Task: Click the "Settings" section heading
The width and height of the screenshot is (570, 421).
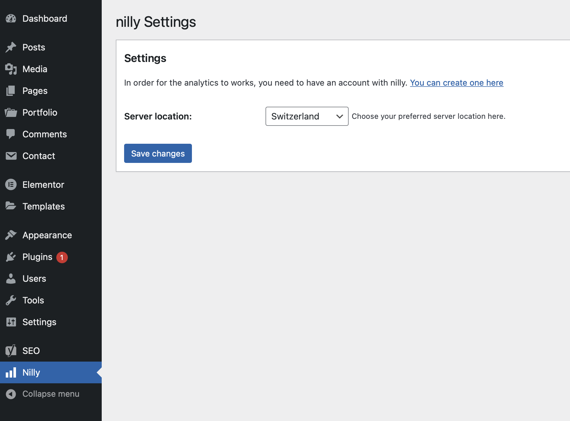Action: (145, 58)
